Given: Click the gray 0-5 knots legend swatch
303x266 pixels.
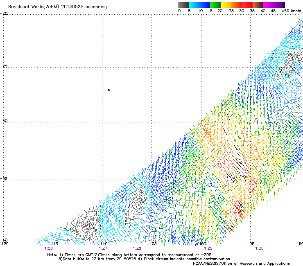Looking at the screenshot, I should [183, 5].
